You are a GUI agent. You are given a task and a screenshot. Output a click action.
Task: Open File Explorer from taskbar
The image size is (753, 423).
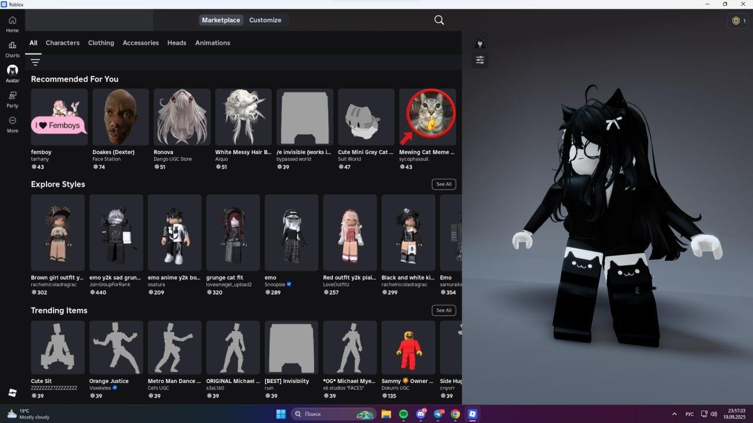pos(387,414)
